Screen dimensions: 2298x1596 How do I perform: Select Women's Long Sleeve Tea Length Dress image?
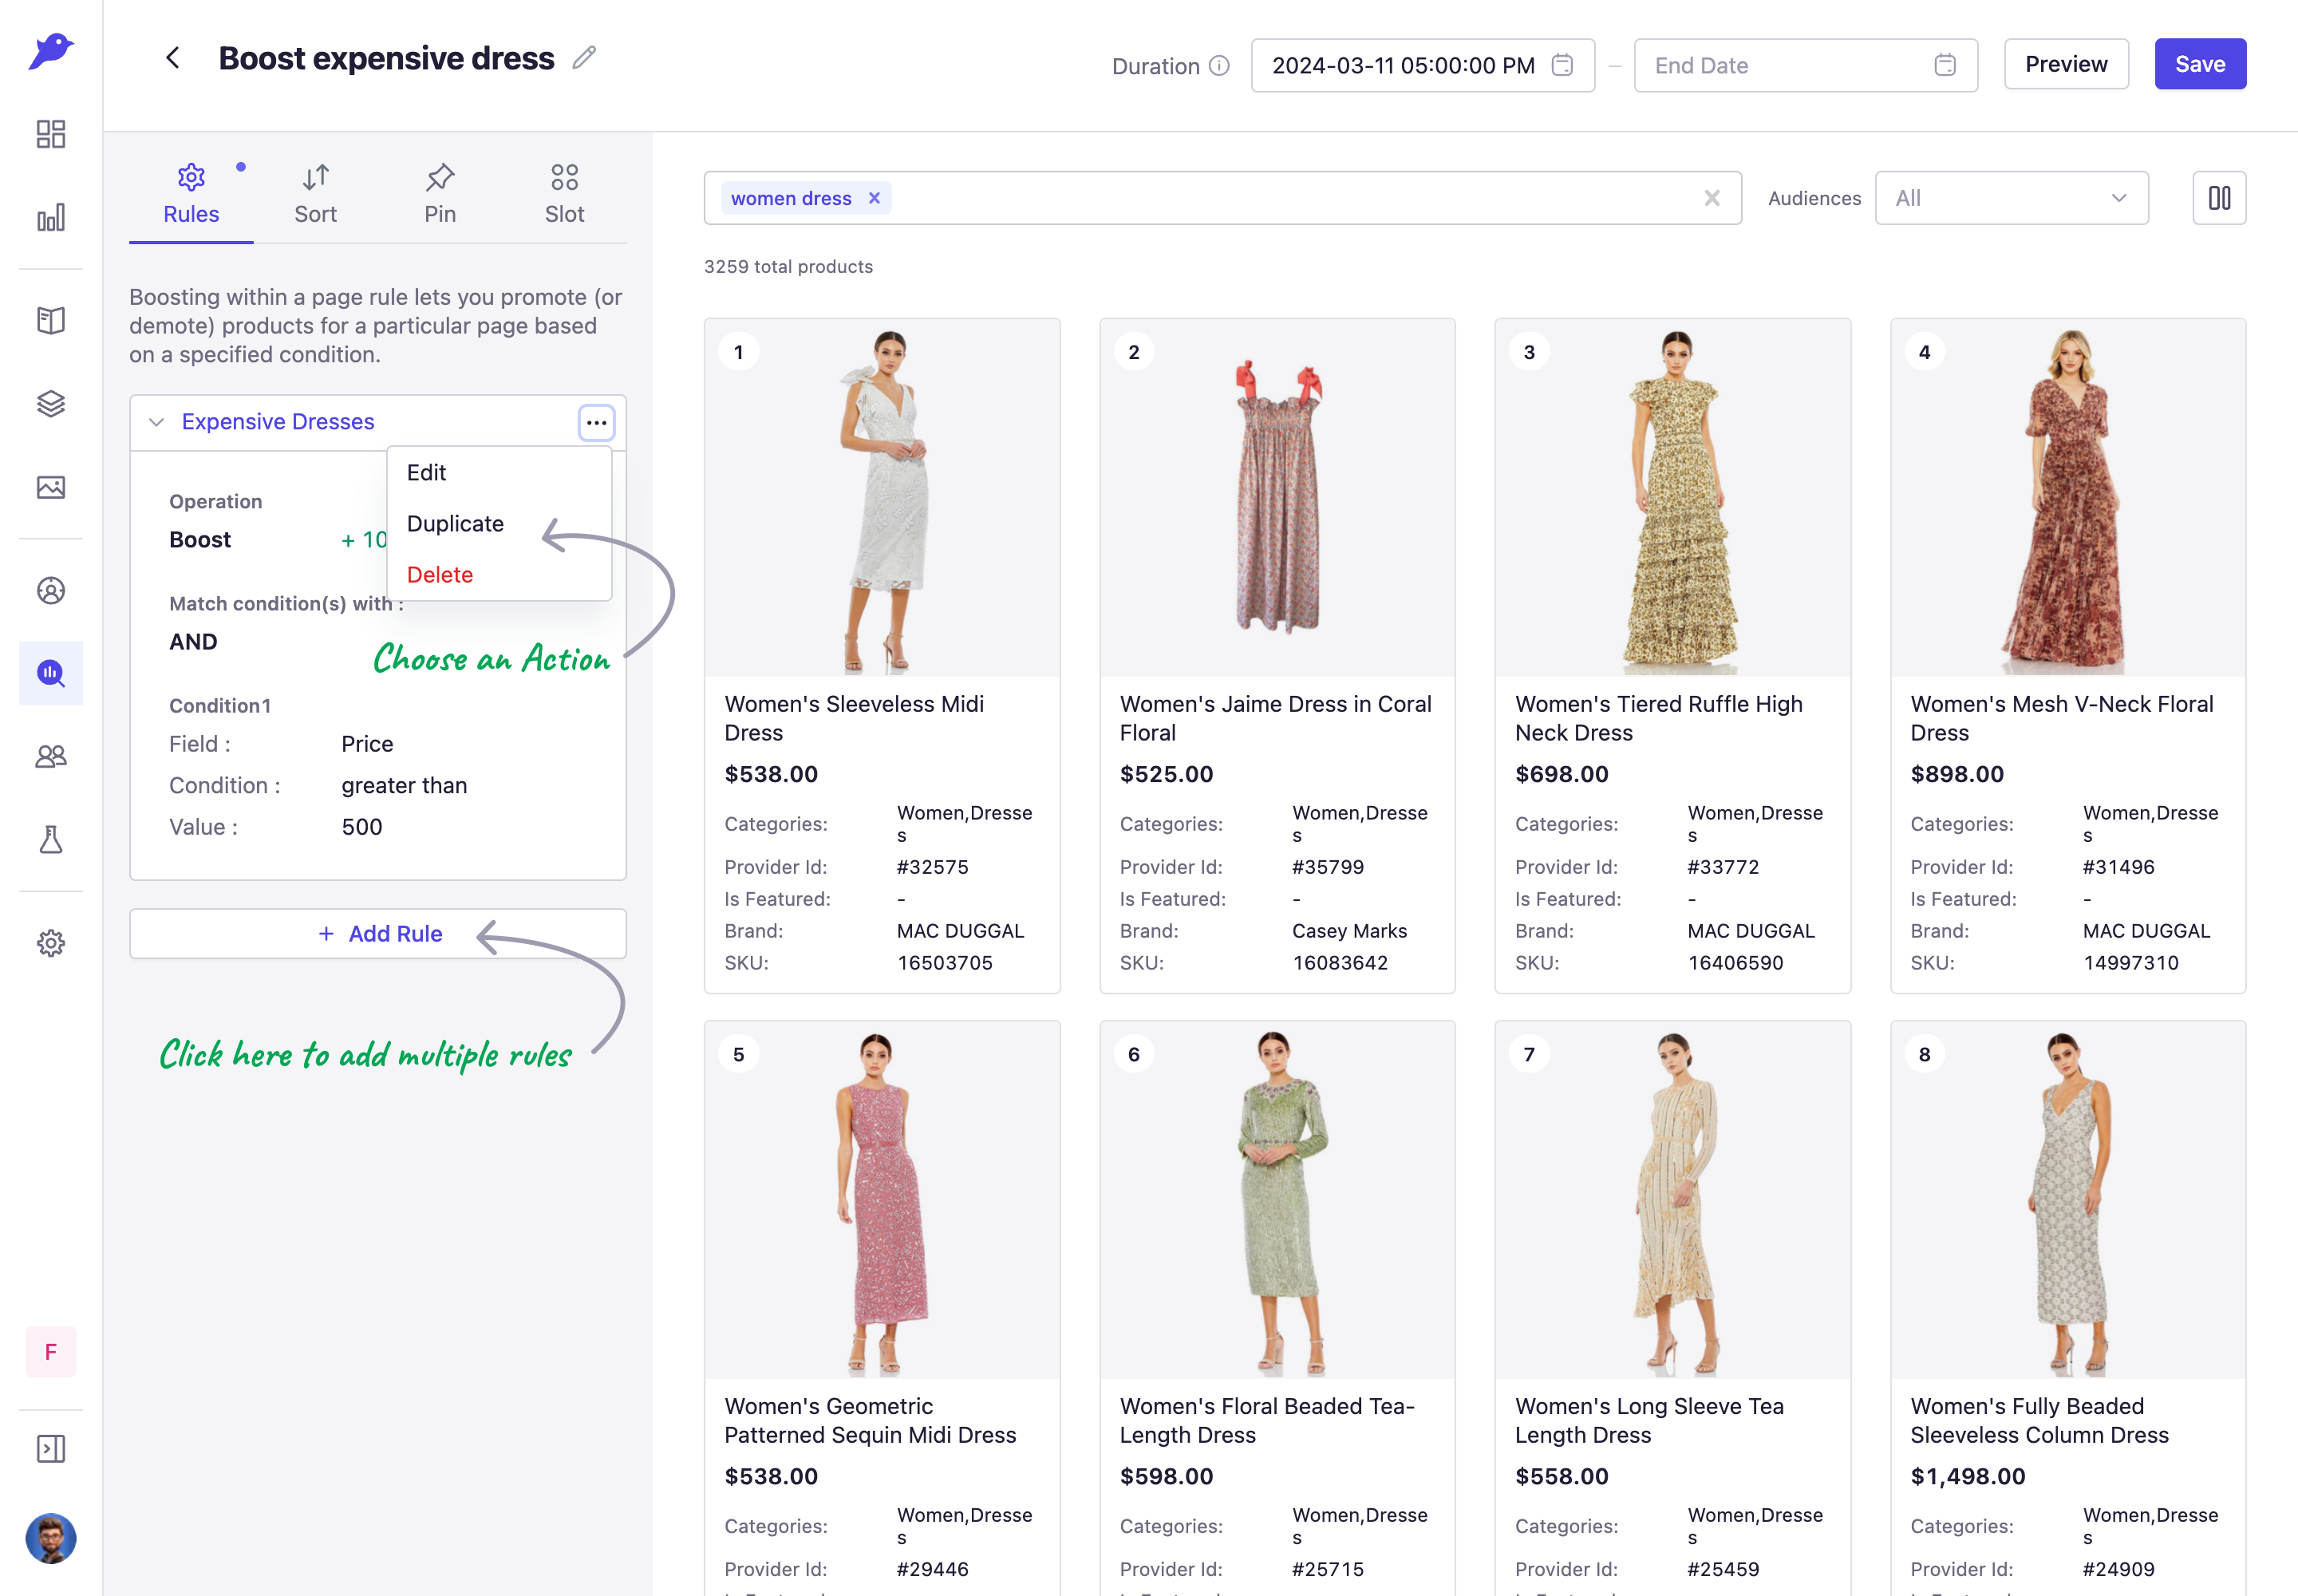pyautogui.click(x=1672, y=1200)
